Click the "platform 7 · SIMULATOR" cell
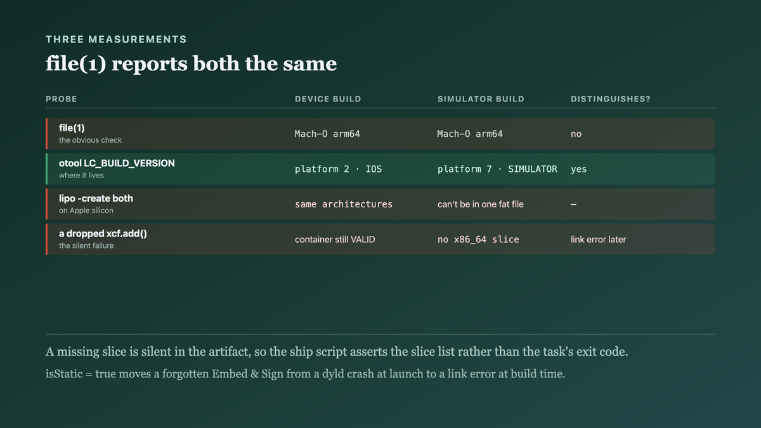Image resolution: width=761 pixels, height=428 pixels. coord(497,169)
